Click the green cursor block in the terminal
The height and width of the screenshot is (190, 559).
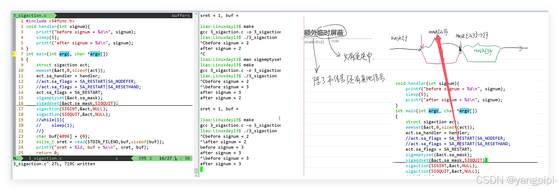(201, 169)
